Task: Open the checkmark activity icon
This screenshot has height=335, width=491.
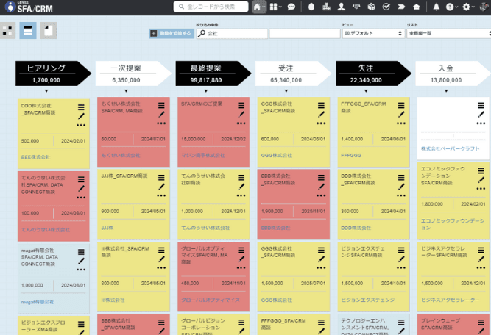Action: tap(386, 7)
